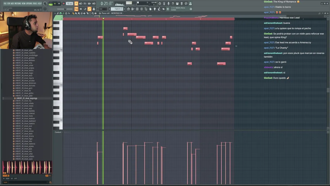Open the HELP menu
Screen dimensions: 330x186
pyautogui.click(x=40, y=3)
